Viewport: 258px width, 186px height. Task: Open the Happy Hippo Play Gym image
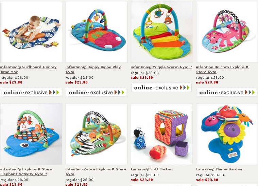[x=97, y=32]
